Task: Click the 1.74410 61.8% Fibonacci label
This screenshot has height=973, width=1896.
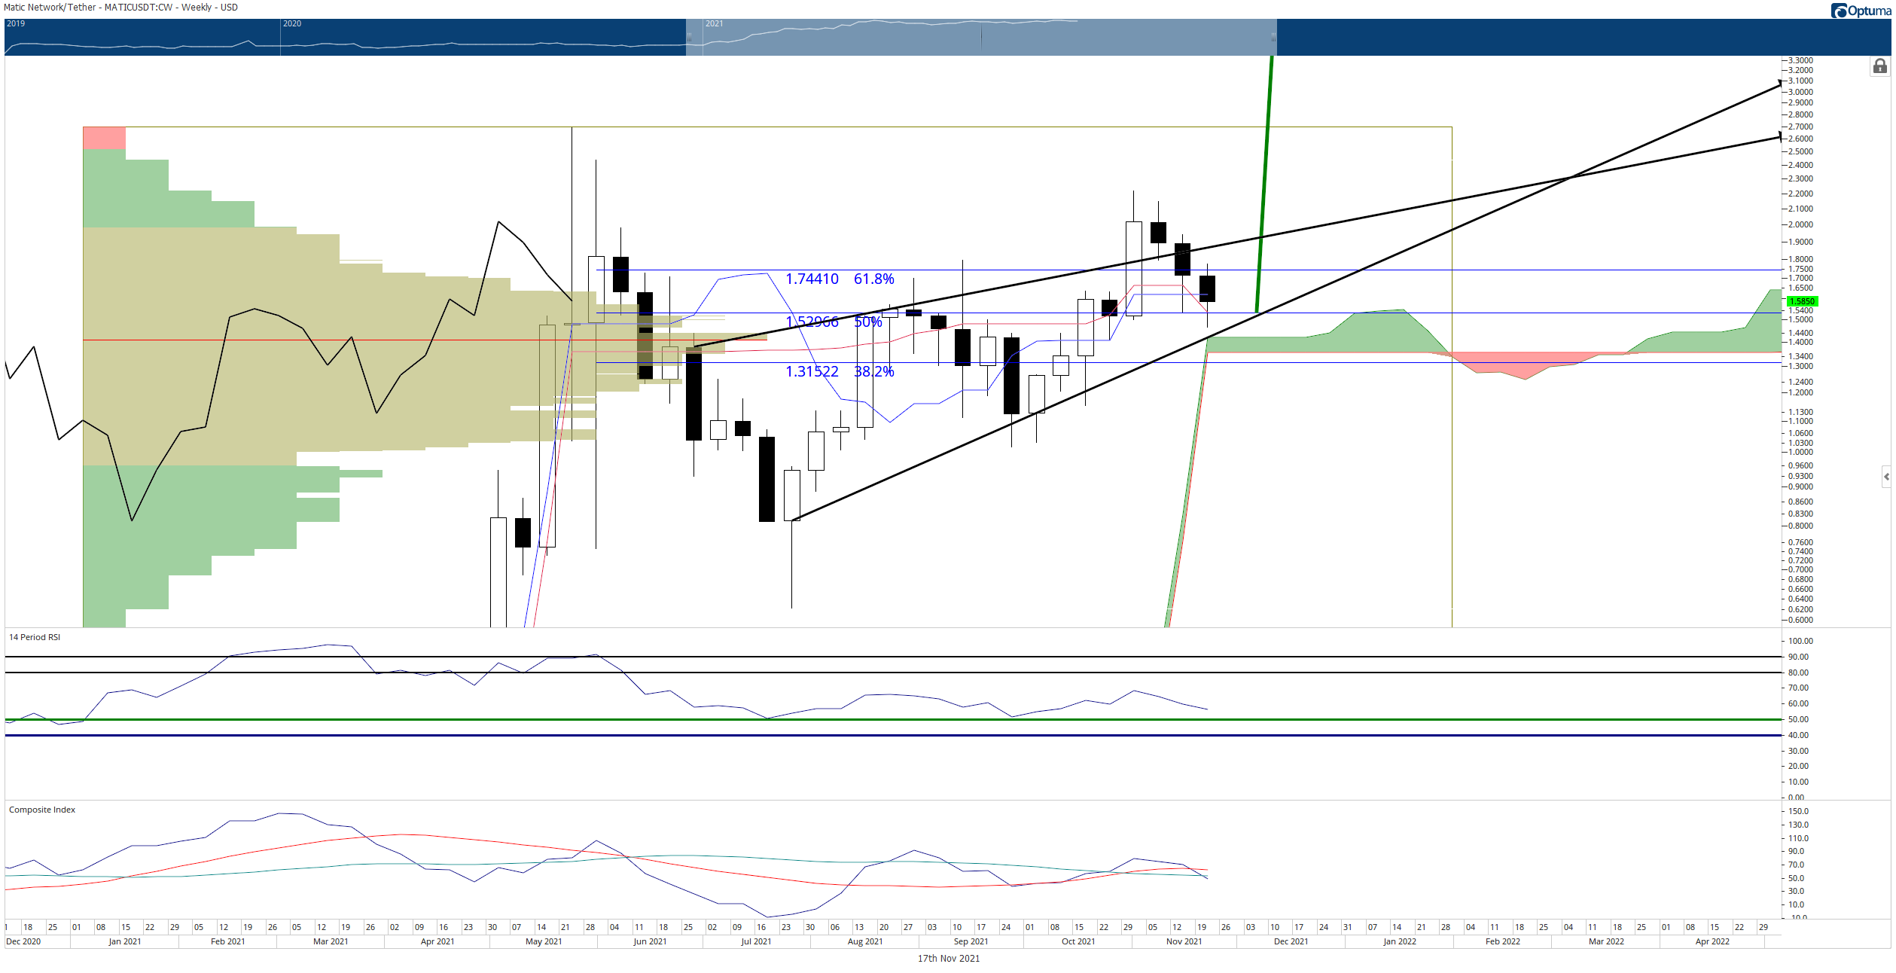Action: click(840, 279)
